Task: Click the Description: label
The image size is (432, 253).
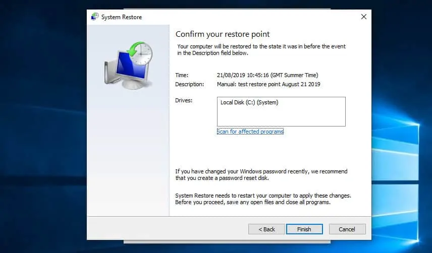Action: (189, 84)
